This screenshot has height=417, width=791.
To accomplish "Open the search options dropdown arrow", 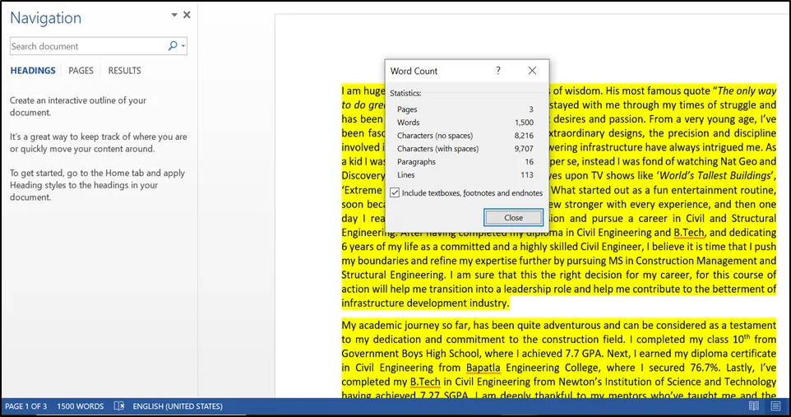I will [x=183, y=46].
